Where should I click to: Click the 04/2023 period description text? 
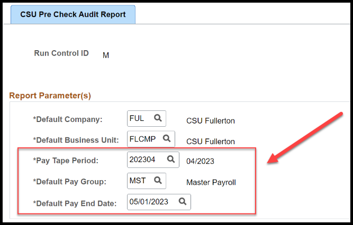tap(200, 161)
